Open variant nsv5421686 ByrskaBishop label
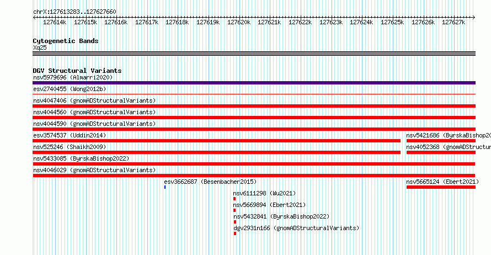Viewport: 491px width, 255px height. tap(449, 135)
